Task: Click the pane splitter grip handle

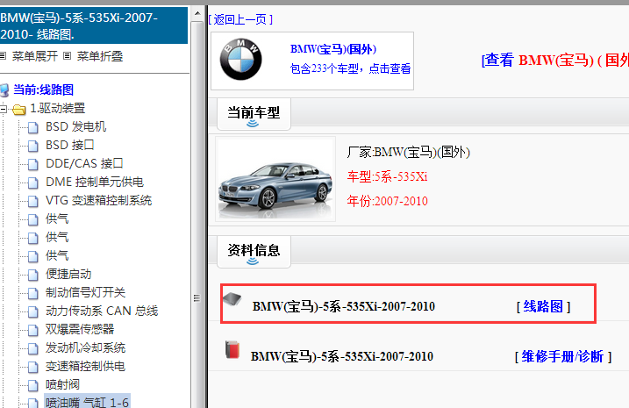Action: point(197,298)
